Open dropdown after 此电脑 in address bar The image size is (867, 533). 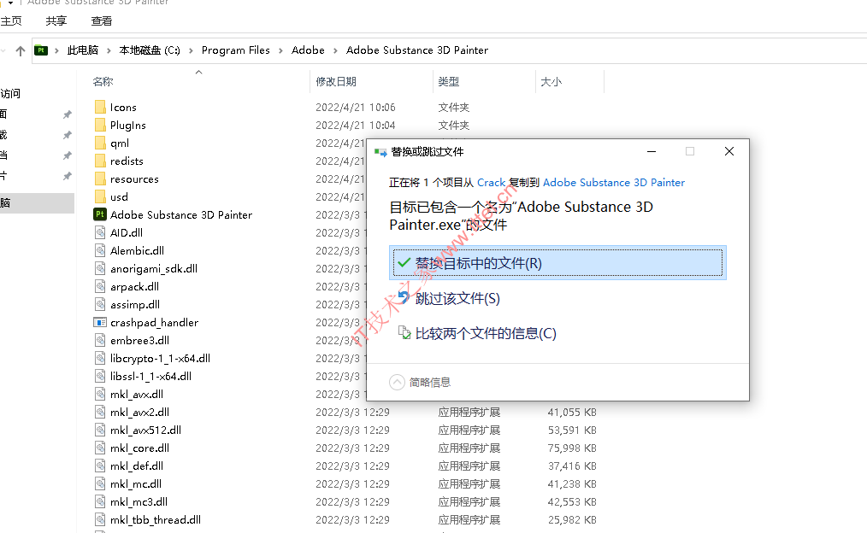pyautogui.click(x=109, y=50)
